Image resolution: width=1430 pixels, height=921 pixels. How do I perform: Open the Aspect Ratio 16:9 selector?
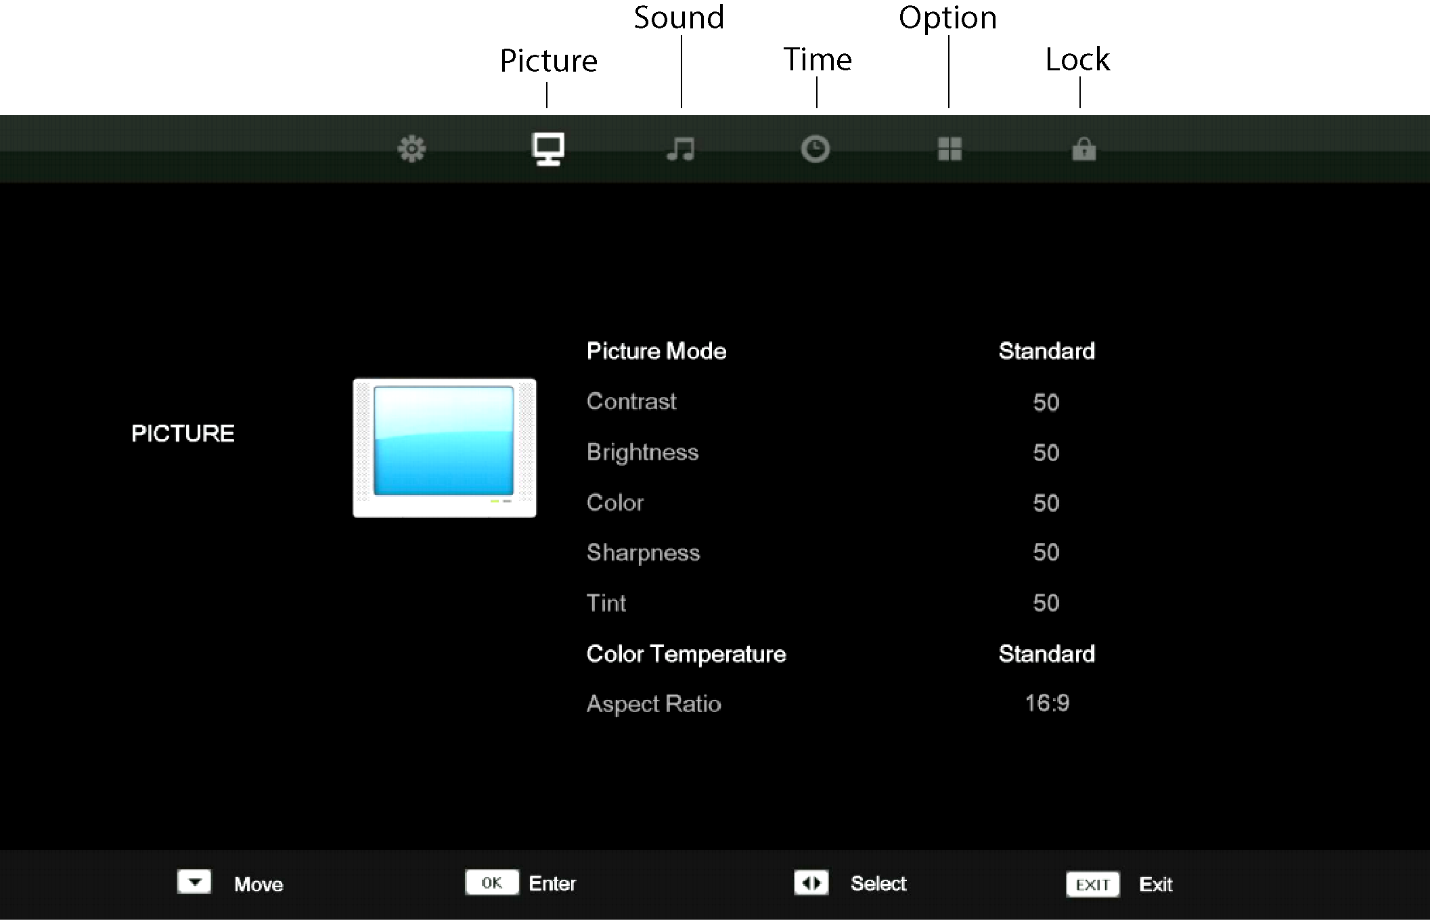coord(1046,703)
